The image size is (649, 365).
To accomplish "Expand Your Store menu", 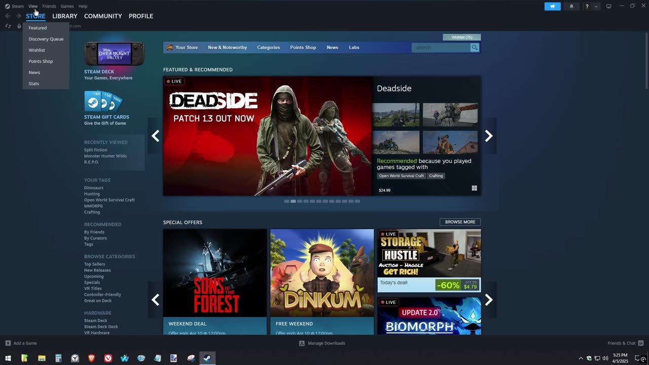I will [x=187, y=48].
